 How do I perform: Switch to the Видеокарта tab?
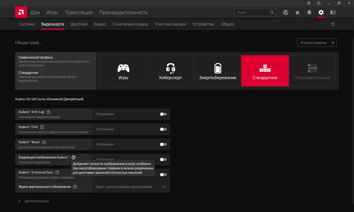[x=53, y=24]
